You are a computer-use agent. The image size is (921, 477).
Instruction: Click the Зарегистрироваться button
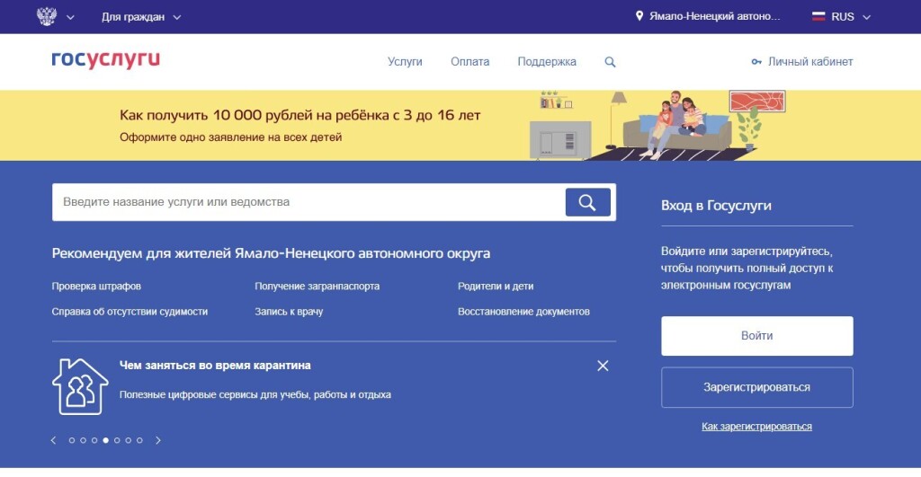coord(756,387)
